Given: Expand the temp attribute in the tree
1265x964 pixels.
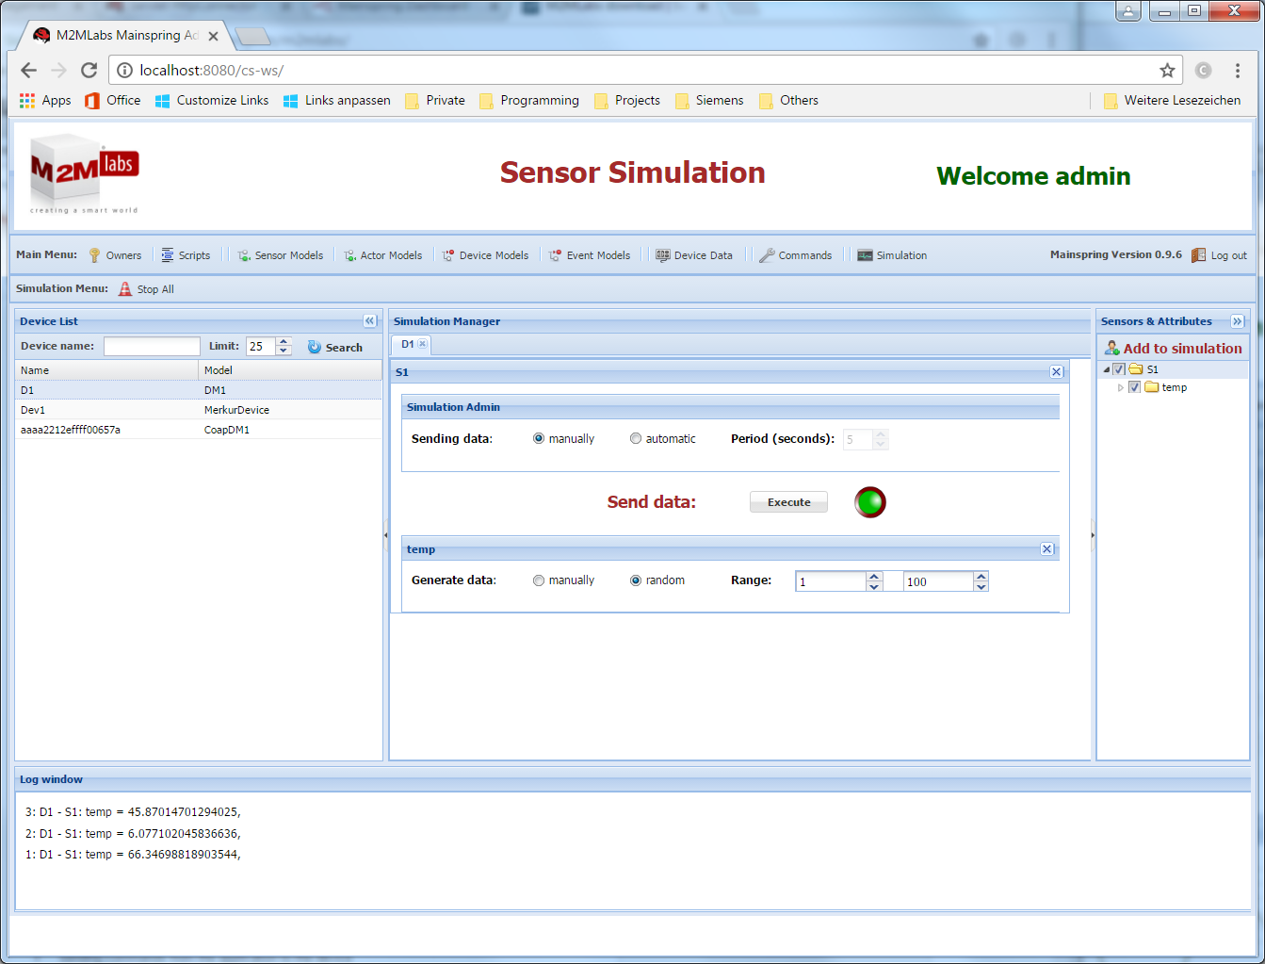Looking at the screenshot, I should (1123, 386).
